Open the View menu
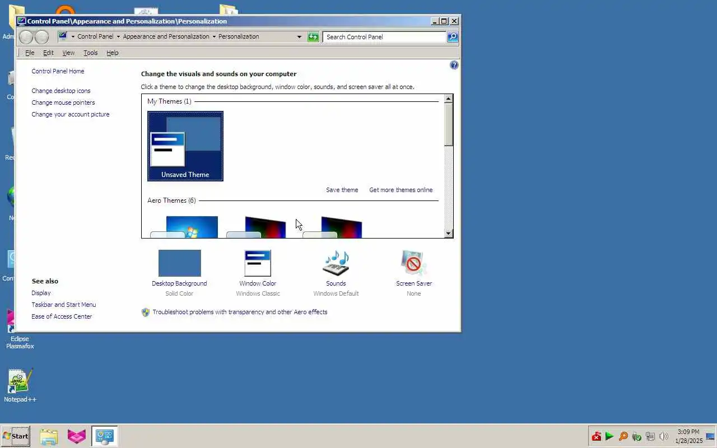 coord(68,53)
